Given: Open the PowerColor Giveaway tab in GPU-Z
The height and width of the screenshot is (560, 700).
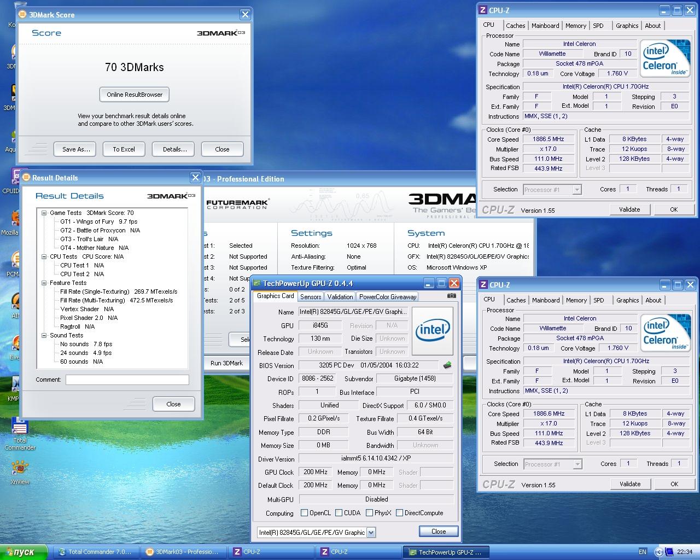Looking at the screenshot, I should coord(388,296).
